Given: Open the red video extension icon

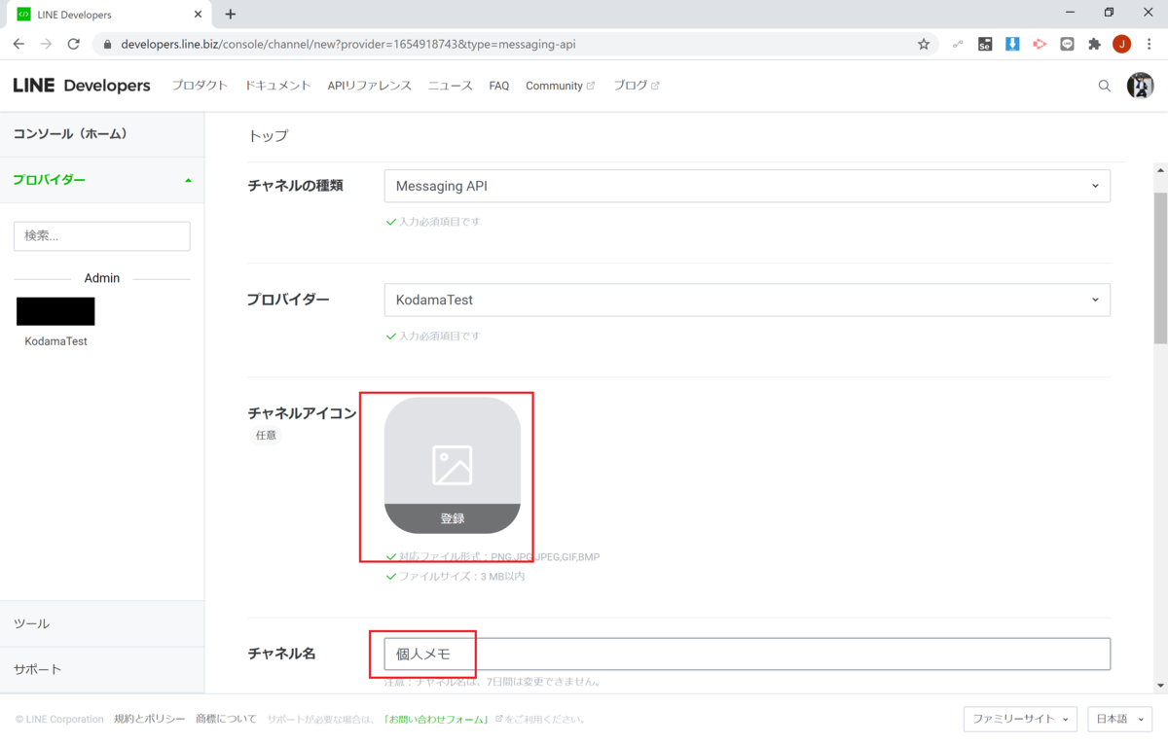Looking at the screenshot, I should coord(1040,44).
